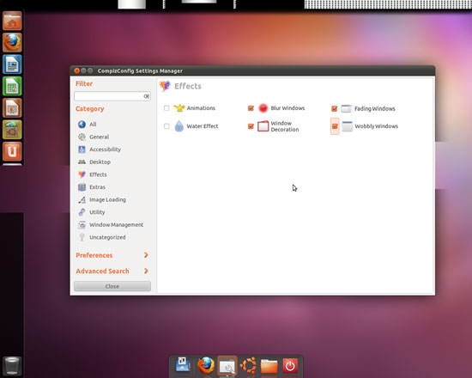Click the Filter search input field

[112, 96]
